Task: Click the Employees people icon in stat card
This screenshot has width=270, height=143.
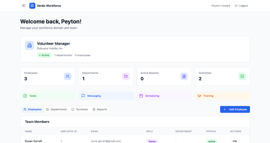Action: tap(68, 76)
